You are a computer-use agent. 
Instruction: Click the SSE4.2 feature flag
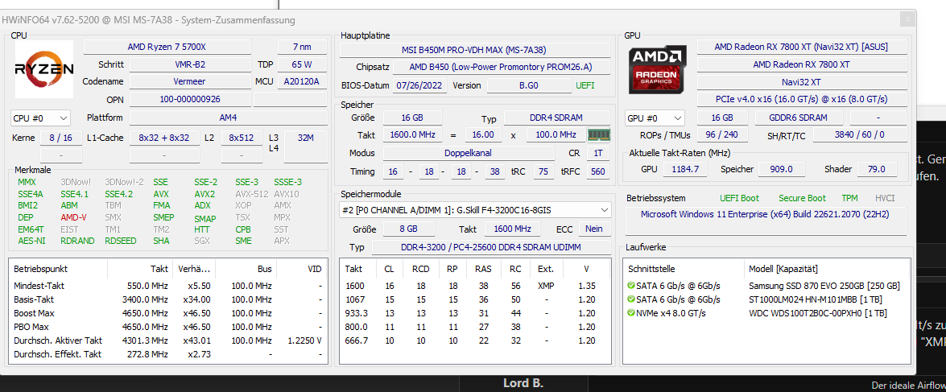click(x=118, y=194)
